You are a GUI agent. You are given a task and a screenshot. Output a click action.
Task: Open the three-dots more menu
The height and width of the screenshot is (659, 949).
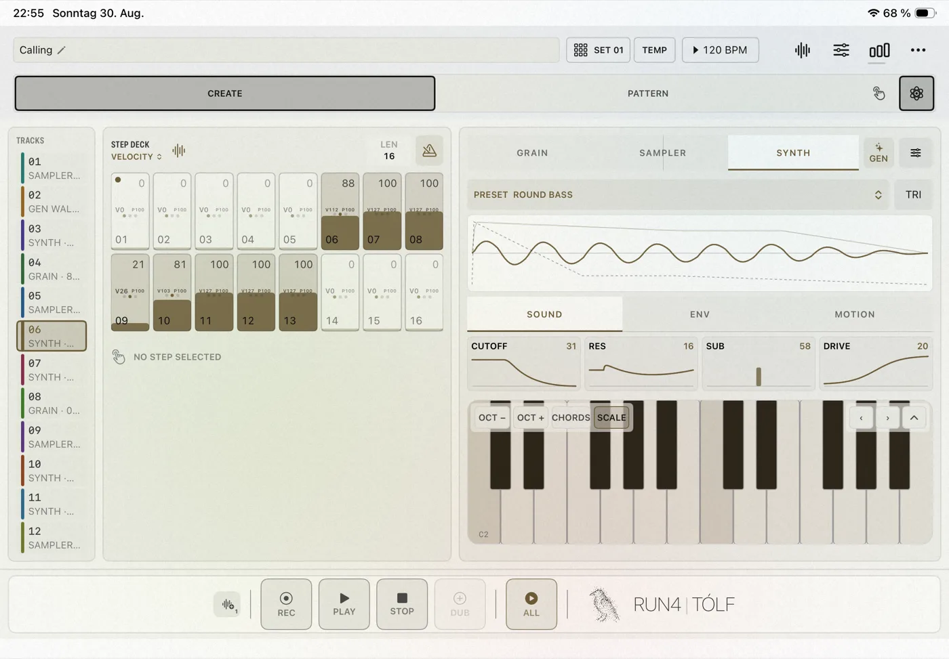[918, 50]
